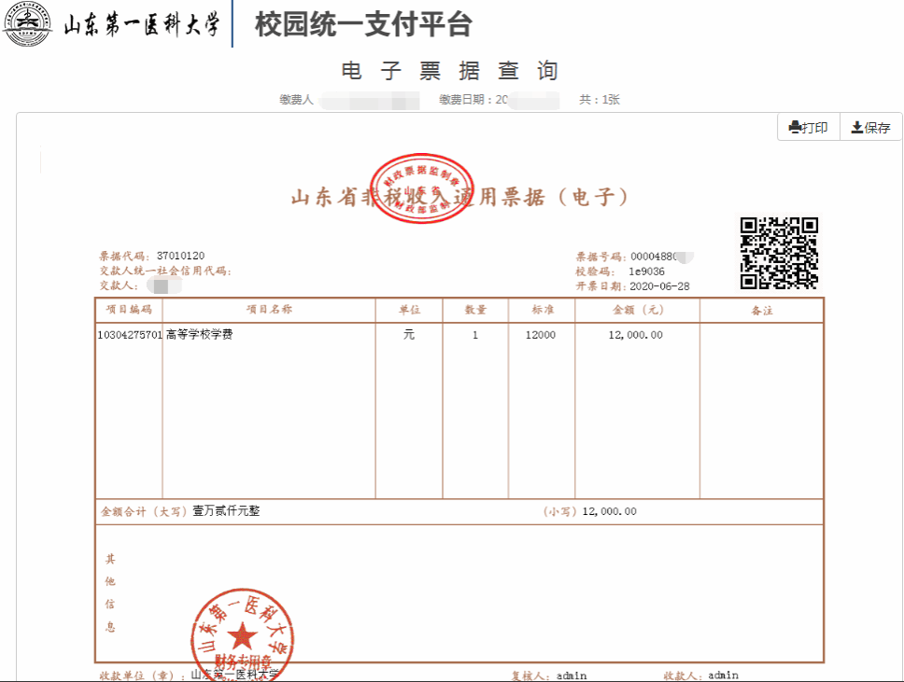Image resolution: width=904 pixels, height=682 pixels.
Task: Click the 金额（元） column header
Action: [x=637, y=310]
